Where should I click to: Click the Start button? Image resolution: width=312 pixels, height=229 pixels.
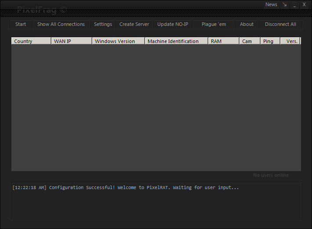pyautogui.click(x=21, y=25)
